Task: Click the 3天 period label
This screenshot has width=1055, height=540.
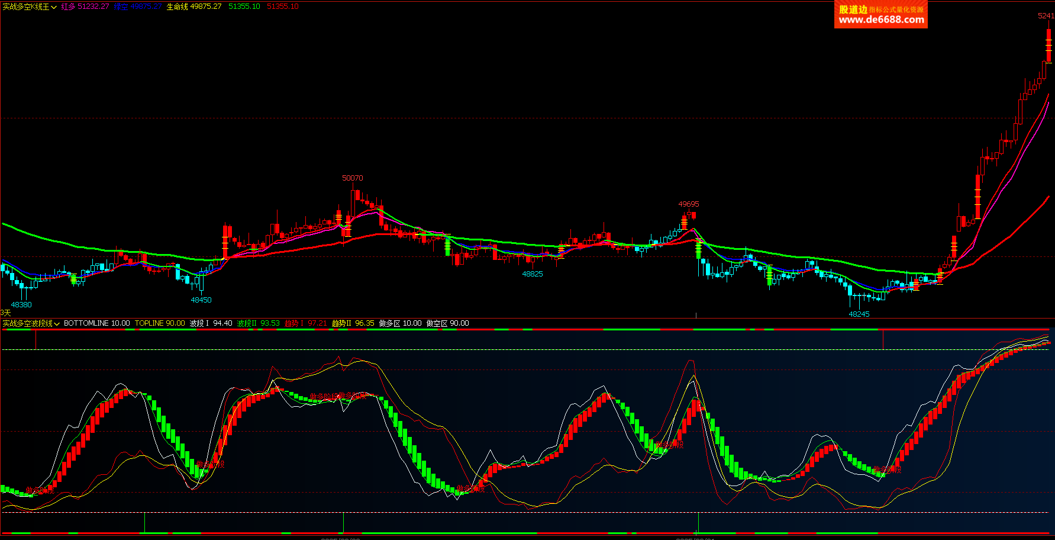Action: click(x=6, y=313)
